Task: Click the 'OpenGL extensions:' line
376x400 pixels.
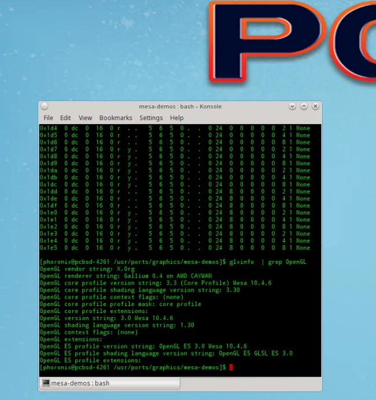Action: click(x=71, y=339)
